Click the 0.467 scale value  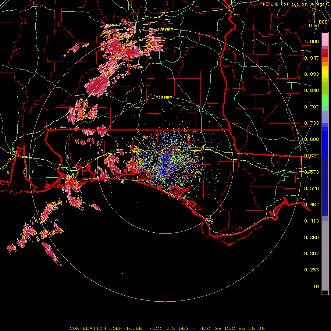(312, 205)
